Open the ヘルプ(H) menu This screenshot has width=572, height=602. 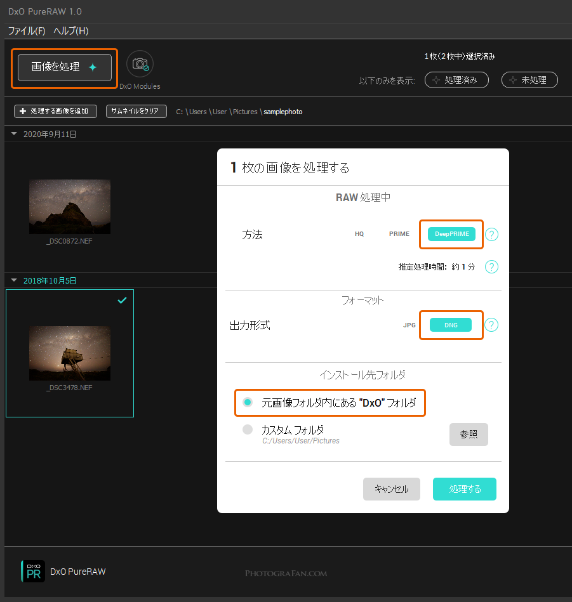[x=71, y=30]
